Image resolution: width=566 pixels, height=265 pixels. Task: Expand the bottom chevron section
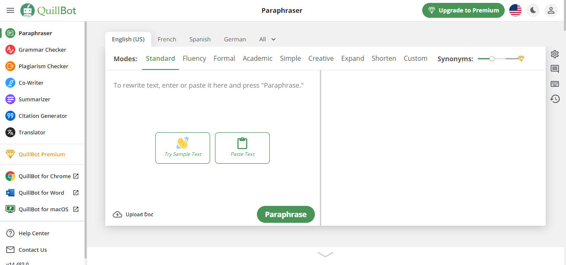click(x=325, y=255)
